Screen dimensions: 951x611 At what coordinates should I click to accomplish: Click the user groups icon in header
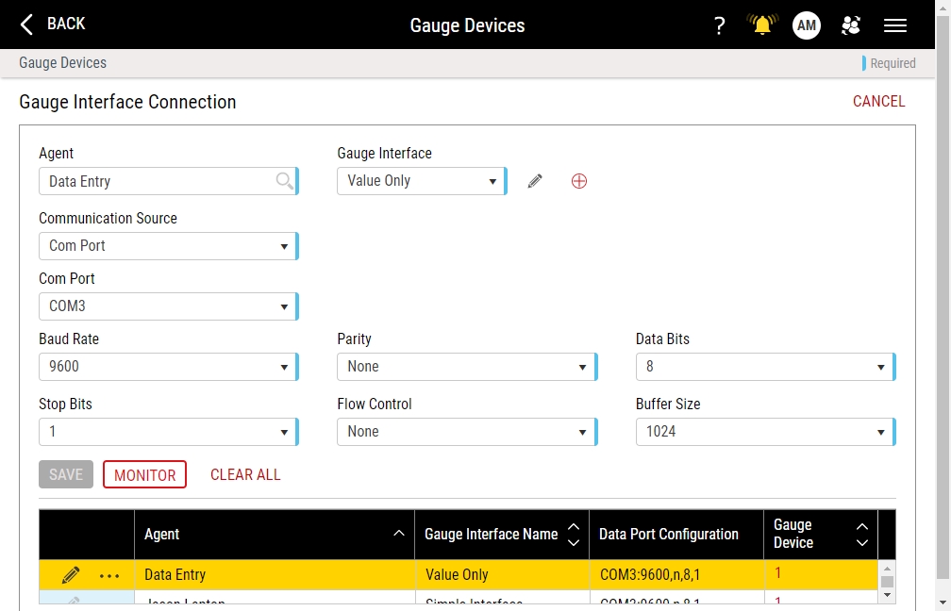click(850, 25)
